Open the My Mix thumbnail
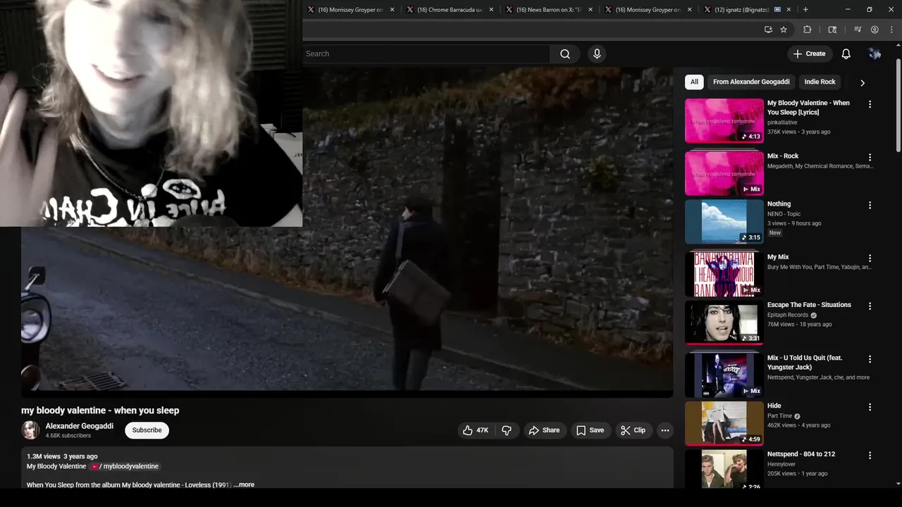The height and width of the screenshot is (507, 902). 724,274
